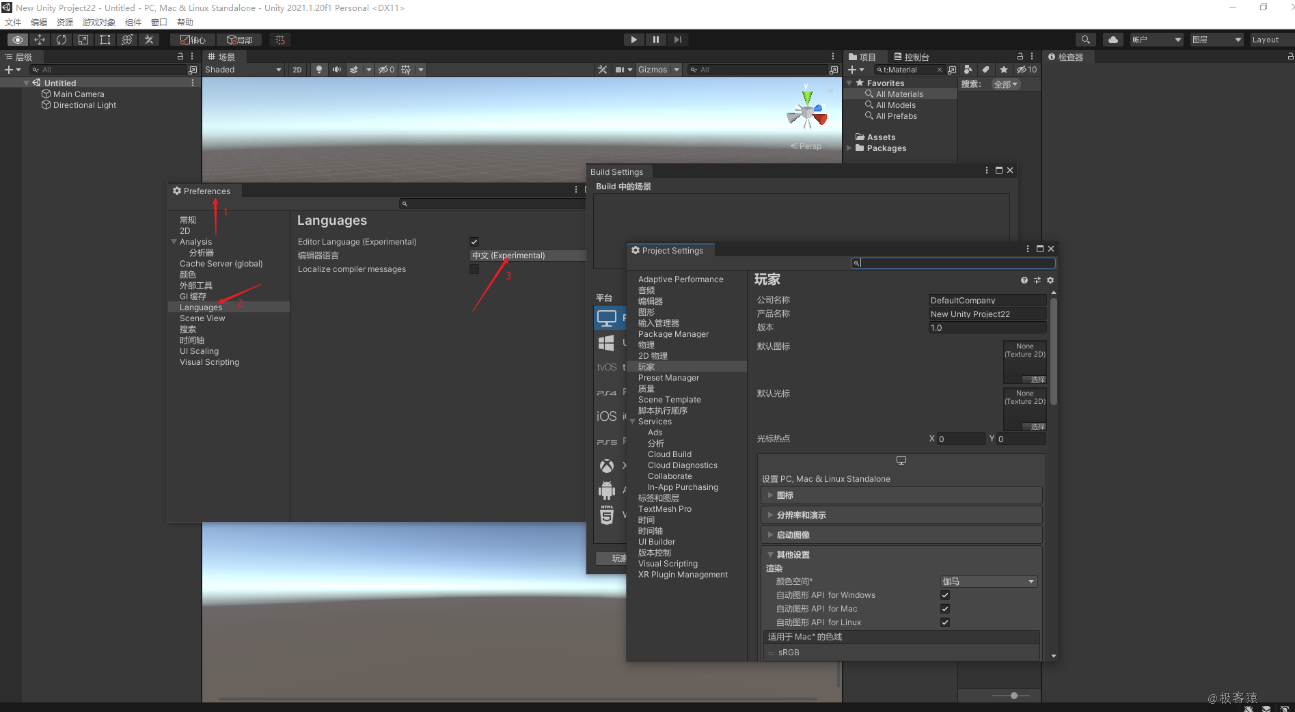1295x712 pixels.
Task: Open the cloud services icon
Action: 1113,40
